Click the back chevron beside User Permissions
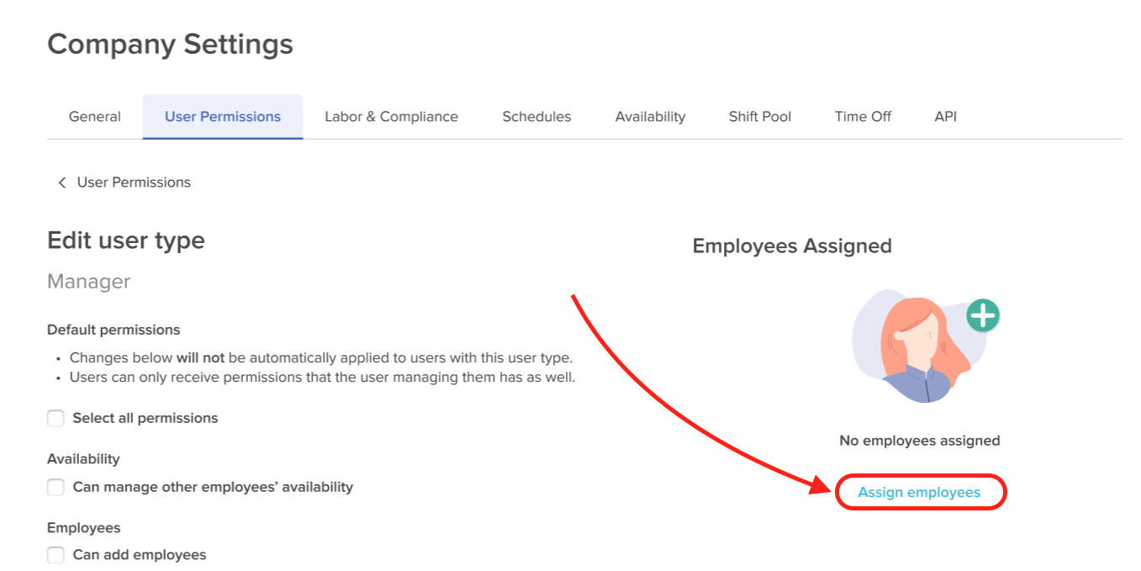 [61, 182]
